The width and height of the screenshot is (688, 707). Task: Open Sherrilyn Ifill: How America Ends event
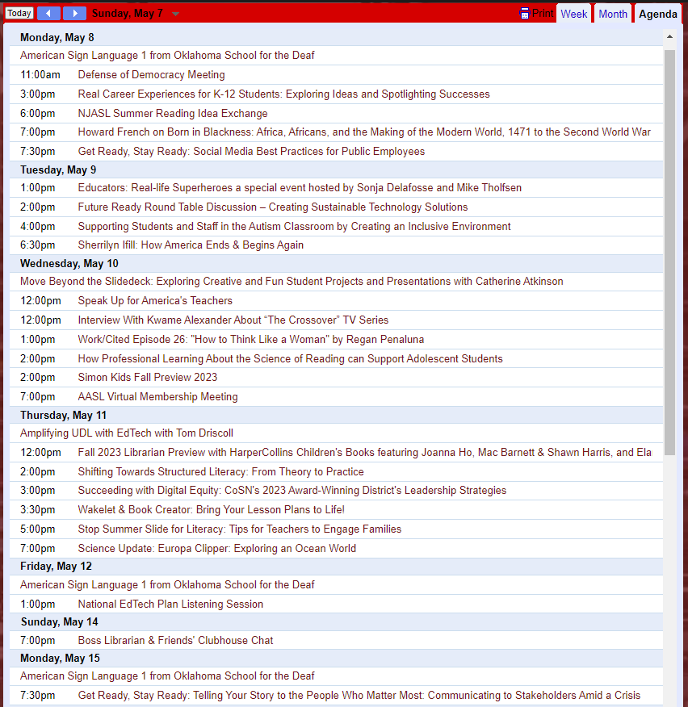191,245
